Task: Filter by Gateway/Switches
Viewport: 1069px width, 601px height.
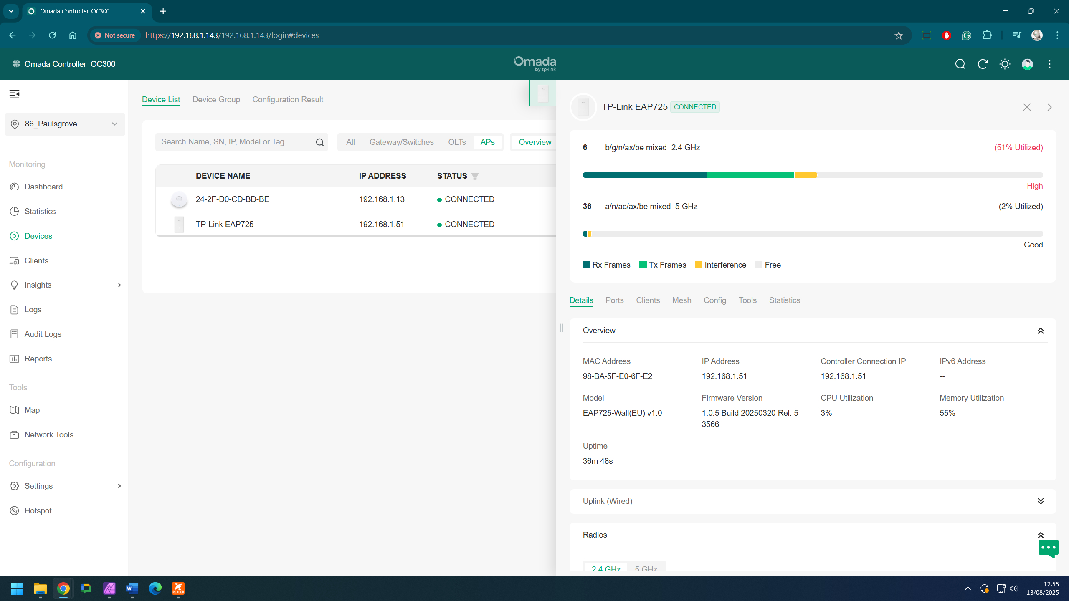Action: 401,142
